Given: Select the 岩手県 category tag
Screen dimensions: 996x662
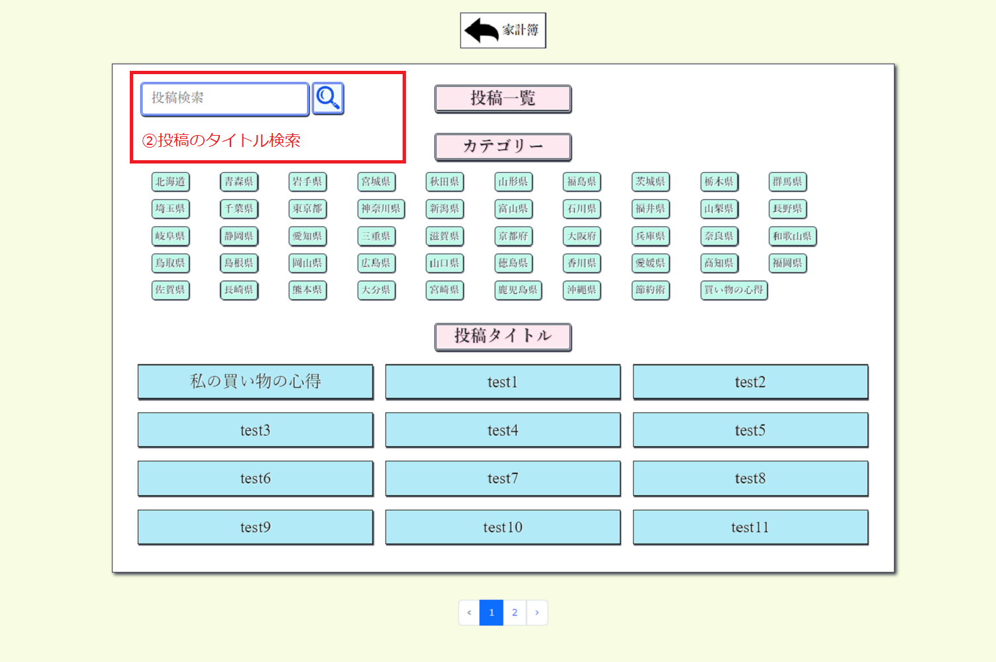Looking at the screenshot, I should (308, 182).
